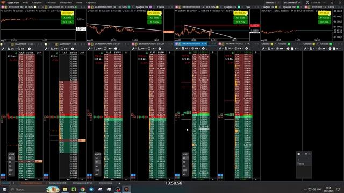The height and width of the screenshot is (193, 344).
Task: Open wrench settings of right ZEREBROUSDT order book
Action: coord(133,49)
